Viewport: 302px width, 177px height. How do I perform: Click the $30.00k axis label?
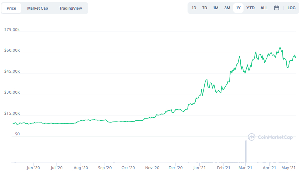click(x=12, y=92)
